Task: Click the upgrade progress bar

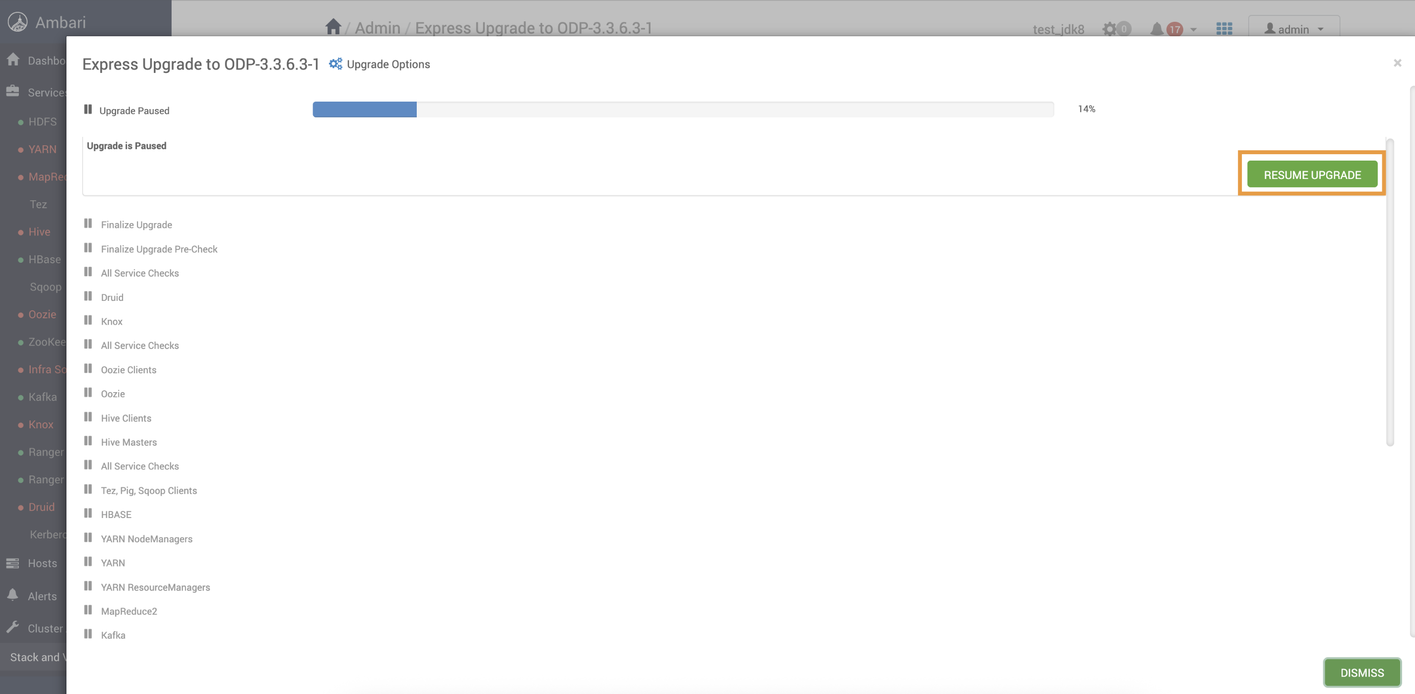Action: click(683, 109)
